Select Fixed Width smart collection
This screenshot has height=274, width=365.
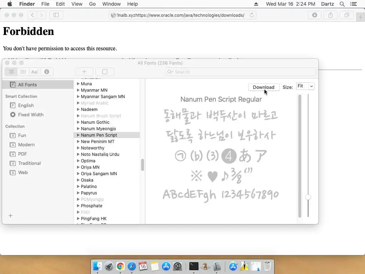tap(38, 115)
